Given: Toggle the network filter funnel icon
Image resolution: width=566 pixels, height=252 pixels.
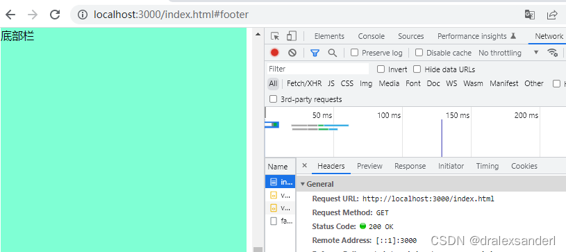Looking at the screenshot, I should coord(315,53).
